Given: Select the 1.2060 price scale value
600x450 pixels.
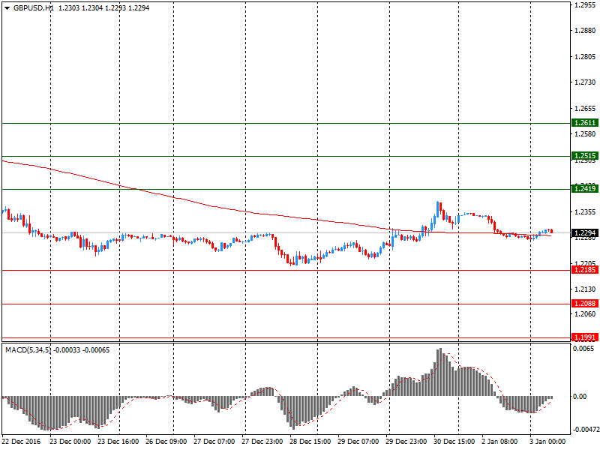Looking at the screenshot, I should 585,314.
